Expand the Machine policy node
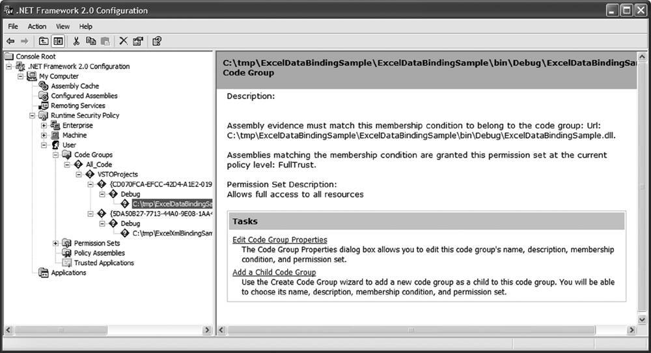 [44, 135]
